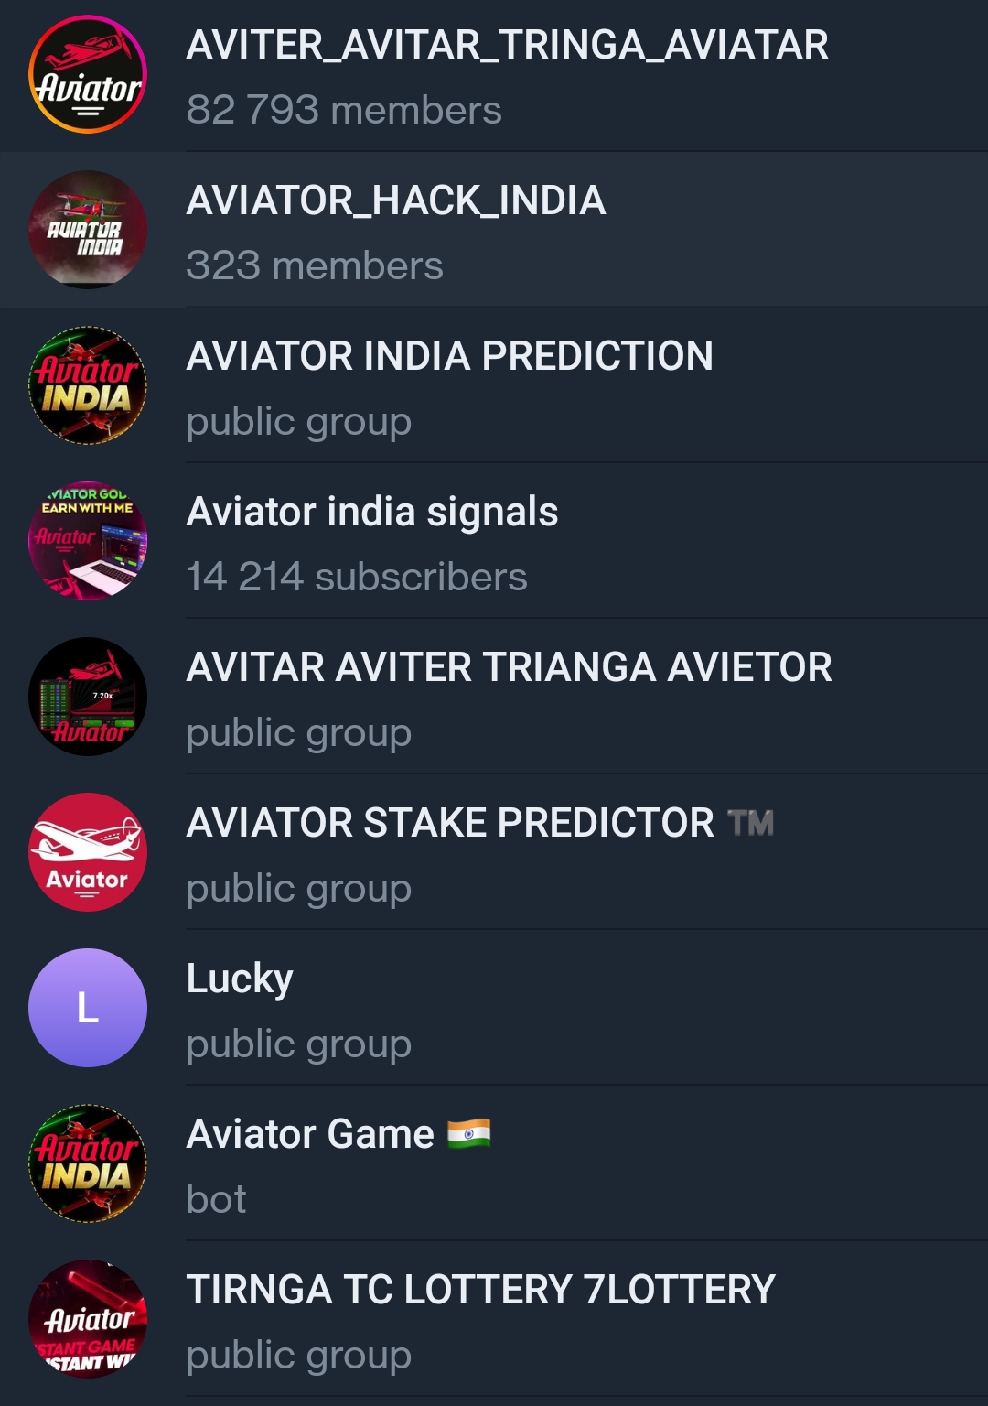The width and height of the screenshot is (988, 1406).
Task: Click the "14 214 subscribers" subtitle
Action: click(x=356, y=578)
